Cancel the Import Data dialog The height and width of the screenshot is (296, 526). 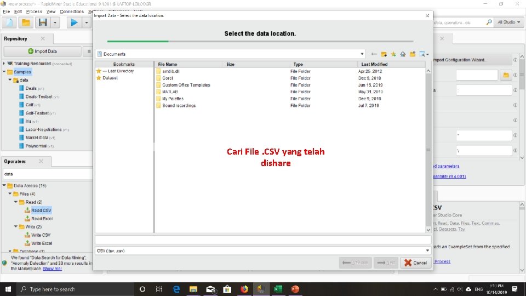click(416, 263)
